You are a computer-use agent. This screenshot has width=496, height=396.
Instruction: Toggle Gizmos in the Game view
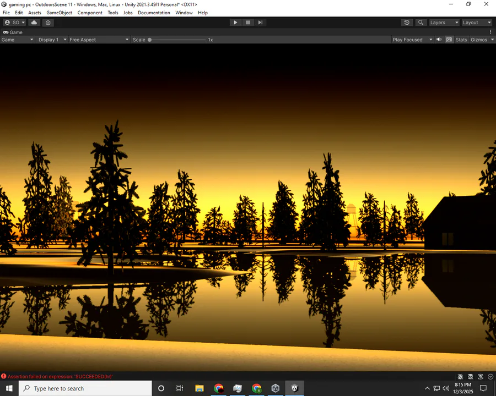click(478, 40)
